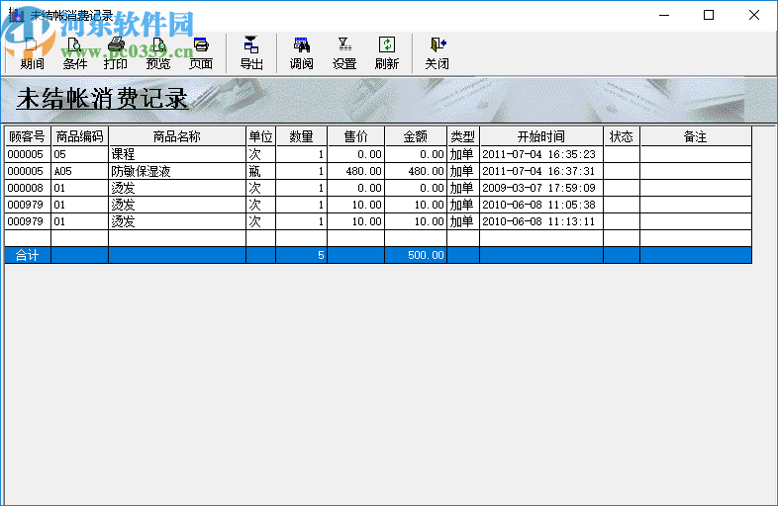This screenshot has width=778, height=506.
Task: Click the 单位 column header
Action: (261, 136)
